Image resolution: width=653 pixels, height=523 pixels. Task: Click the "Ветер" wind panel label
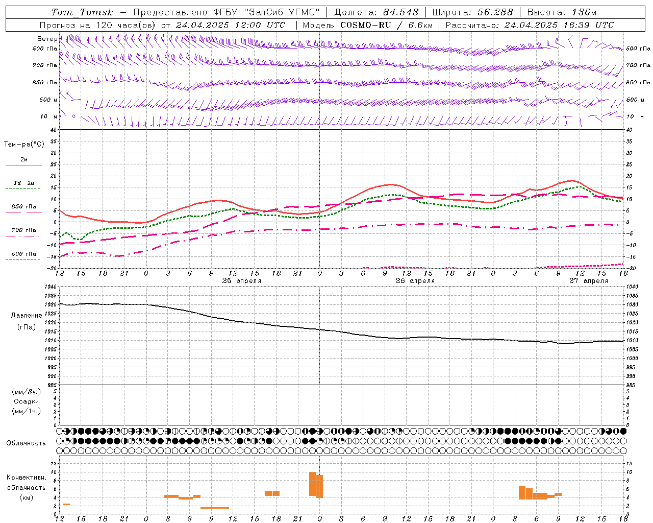pyautogui.click(x=47, y=39)
